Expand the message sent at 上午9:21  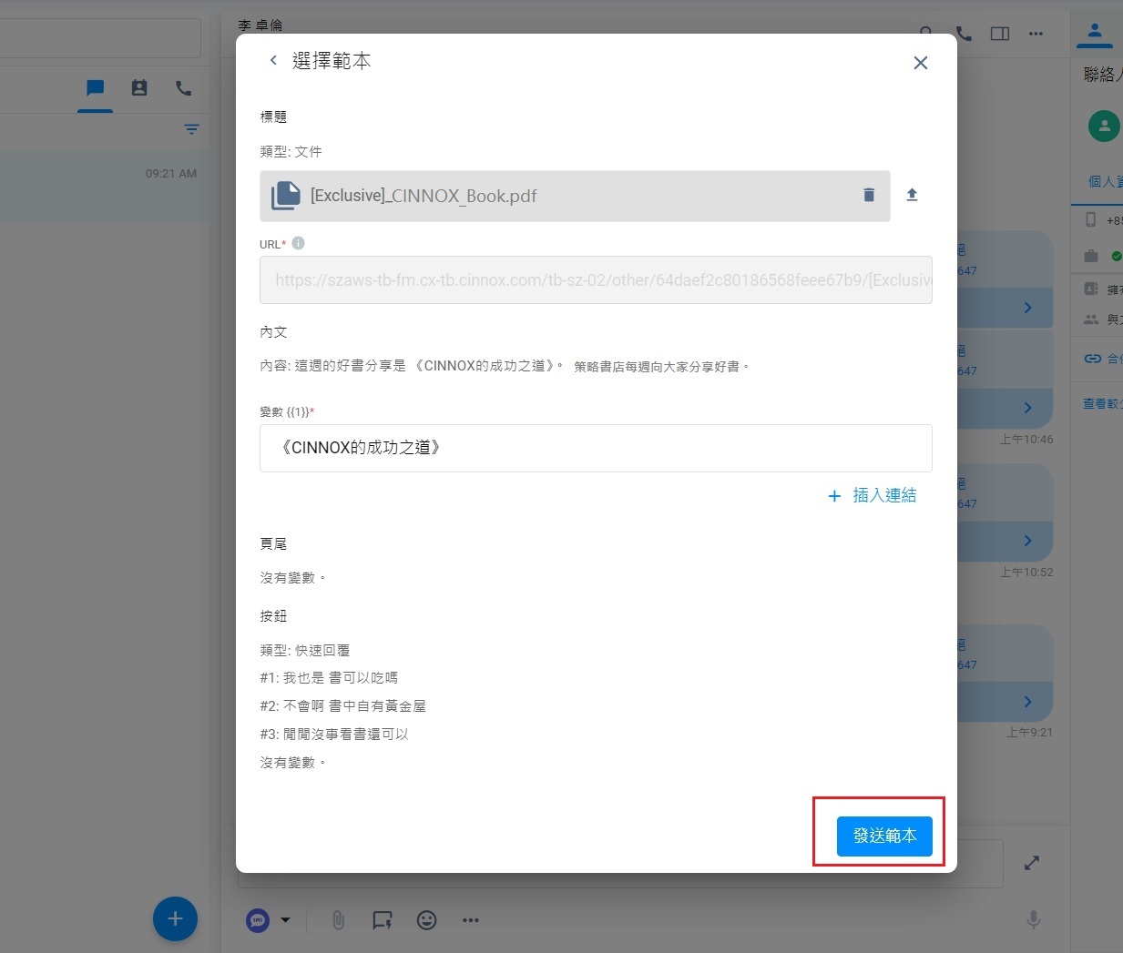(1027, 702)
